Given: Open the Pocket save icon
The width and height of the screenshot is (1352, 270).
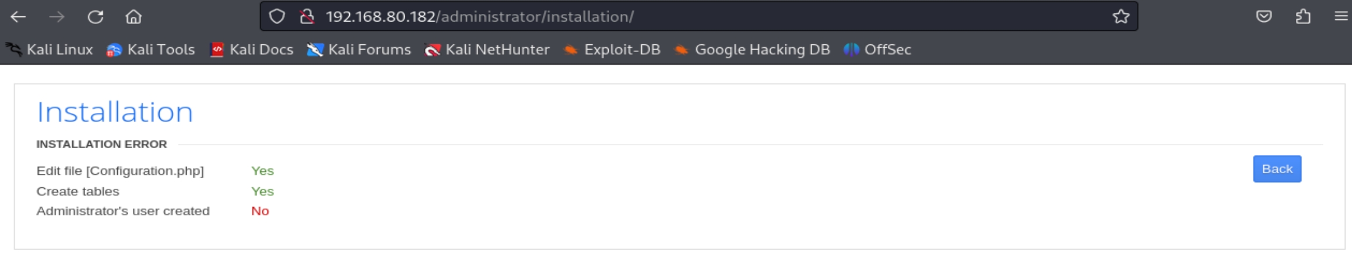Looking at the screenshot, I should (x=1263, y=17).
